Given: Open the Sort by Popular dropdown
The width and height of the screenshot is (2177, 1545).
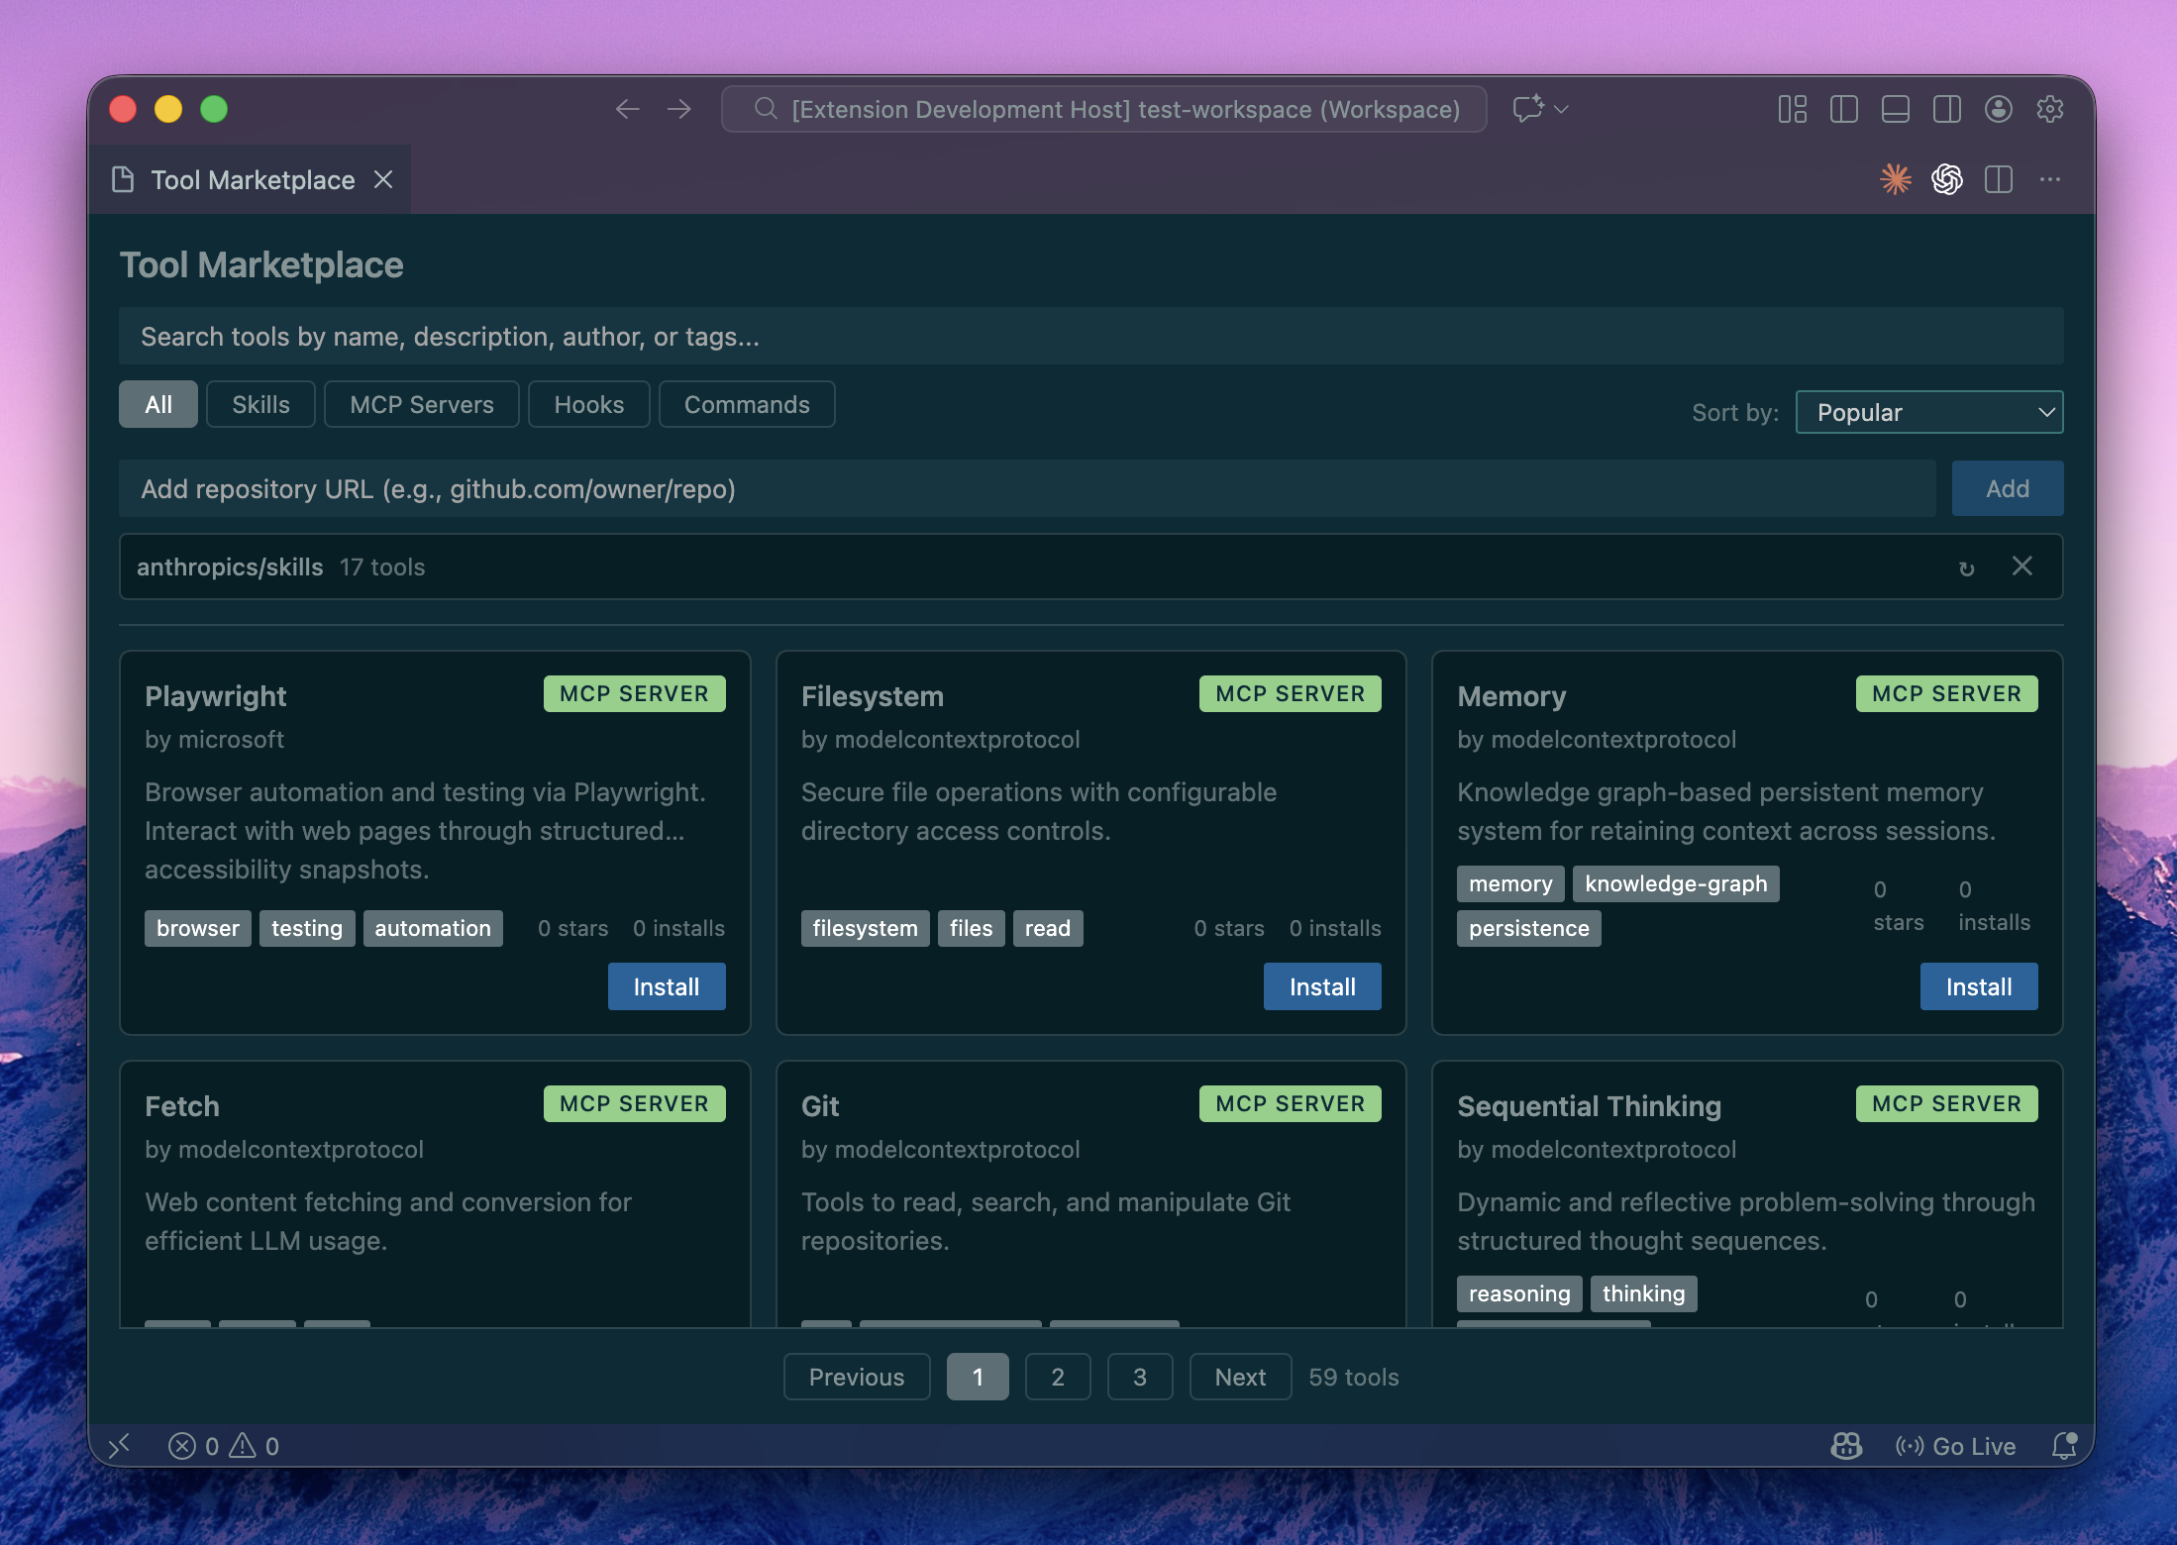Looking at the screenshot, I should point(1928,412).
